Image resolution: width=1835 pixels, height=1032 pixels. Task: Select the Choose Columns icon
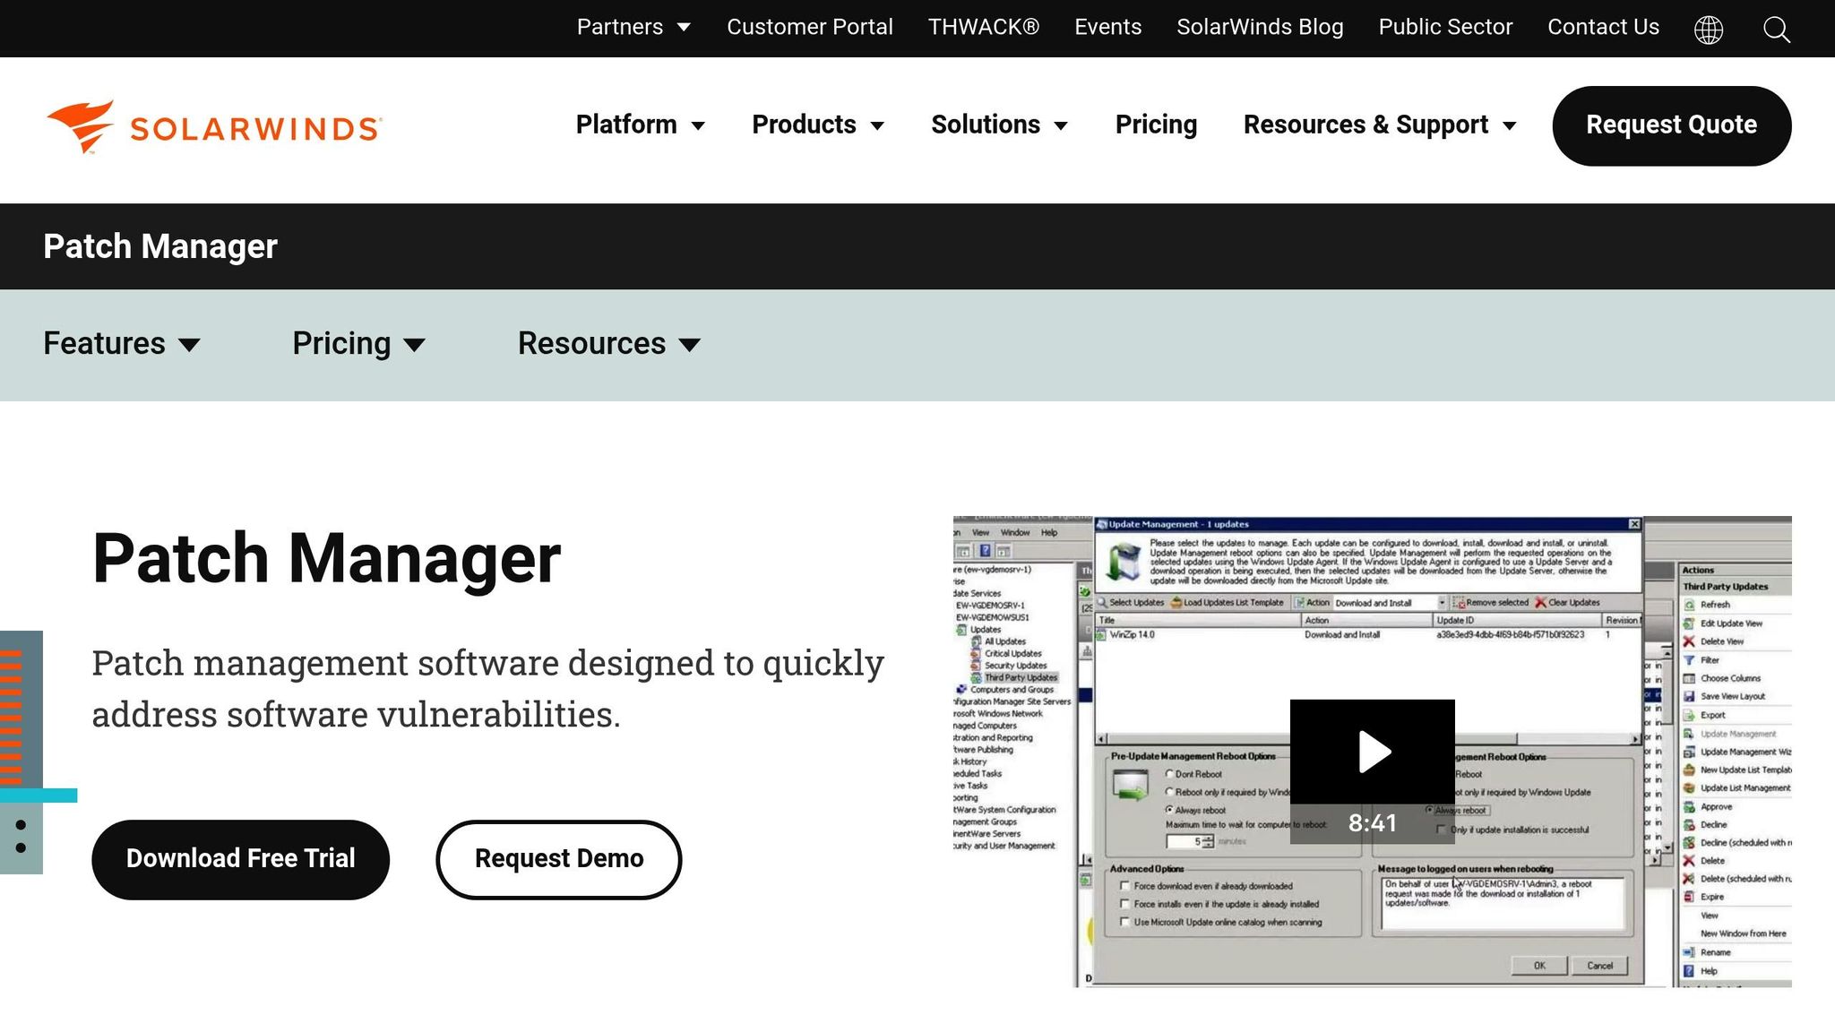click(1688, 678)
